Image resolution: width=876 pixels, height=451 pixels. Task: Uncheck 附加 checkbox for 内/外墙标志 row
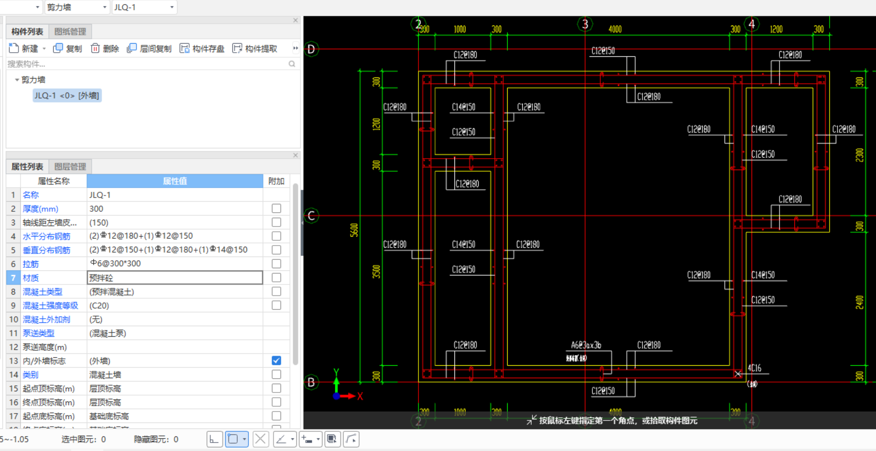pyautogui.click(x=276, y=360)
